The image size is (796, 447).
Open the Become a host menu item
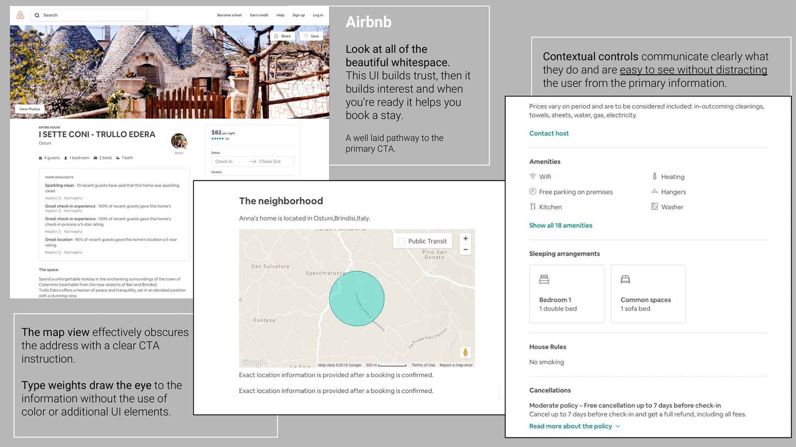click(x=229, y=15)
